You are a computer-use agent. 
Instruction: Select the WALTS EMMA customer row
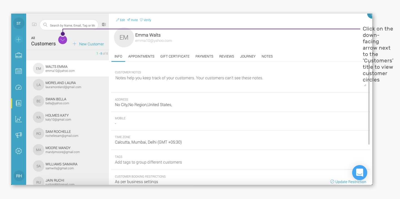click(67, 69)
